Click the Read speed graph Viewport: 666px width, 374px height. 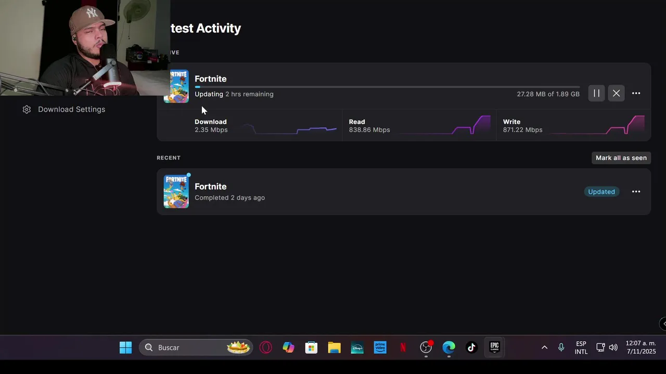point(445,125)
